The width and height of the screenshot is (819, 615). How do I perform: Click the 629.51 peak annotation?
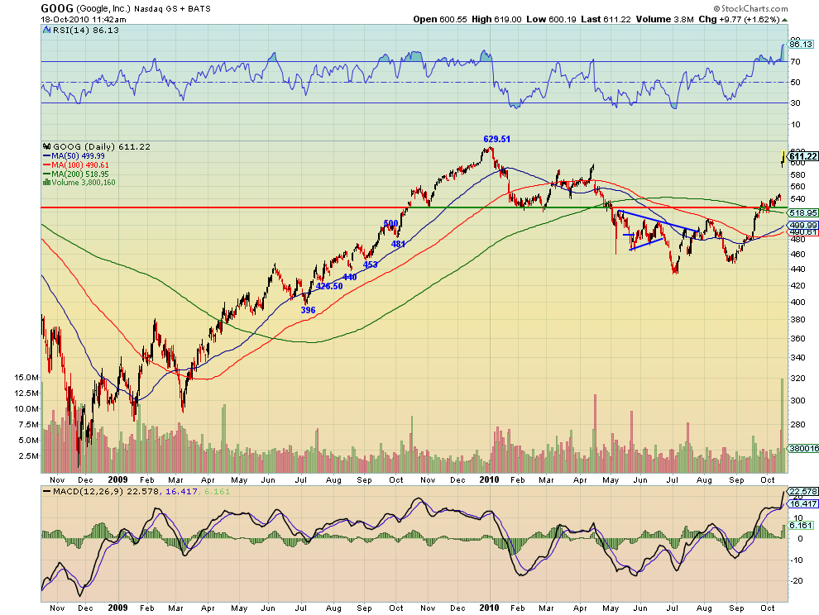pos(496,139)
